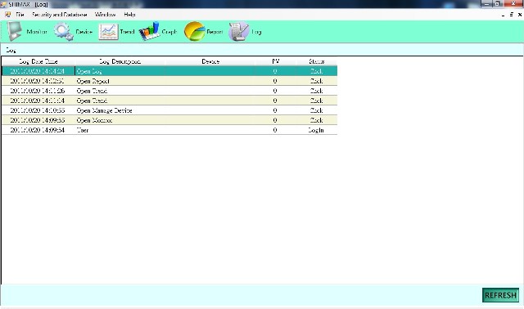Select the Open Report log row
Viewport: 524px width, 309px height.
point(169,81)
